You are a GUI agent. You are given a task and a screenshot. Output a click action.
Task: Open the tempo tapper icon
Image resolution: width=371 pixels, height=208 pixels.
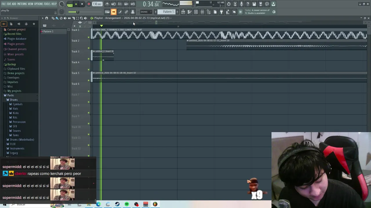(x=228, y=12)
